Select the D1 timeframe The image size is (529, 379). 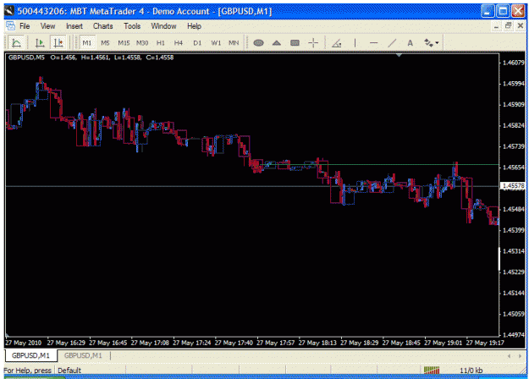pos(197,43)
